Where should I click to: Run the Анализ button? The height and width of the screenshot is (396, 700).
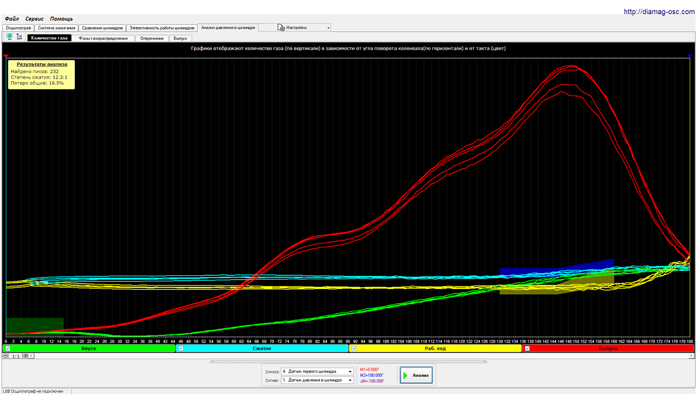pyautogui.click(x=417, y=375)
